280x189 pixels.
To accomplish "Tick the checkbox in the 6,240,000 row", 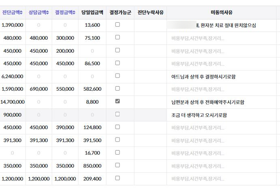I will point(118,76).
